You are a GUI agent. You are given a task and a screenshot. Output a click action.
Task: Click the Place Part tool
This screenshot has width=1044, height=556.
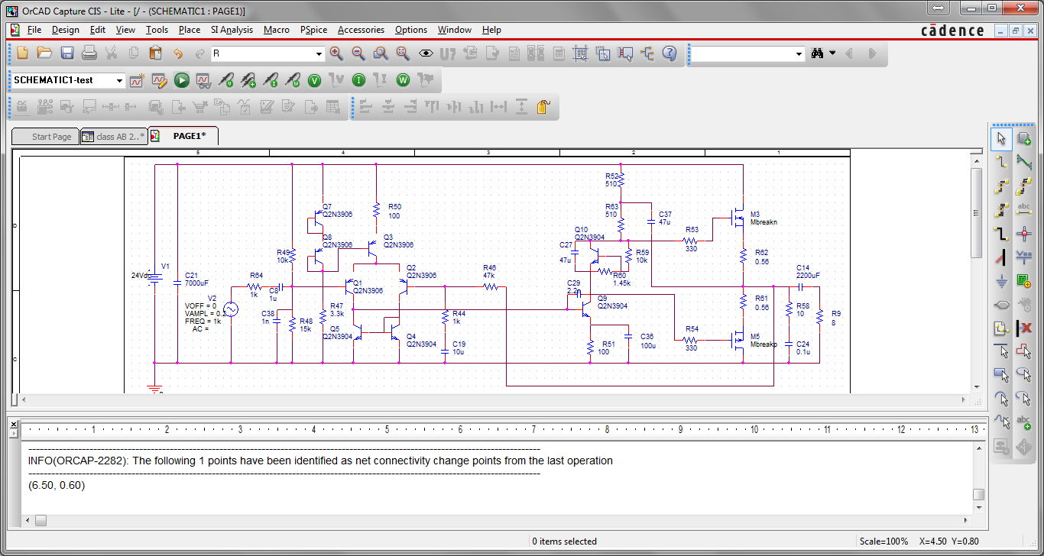1024,138
